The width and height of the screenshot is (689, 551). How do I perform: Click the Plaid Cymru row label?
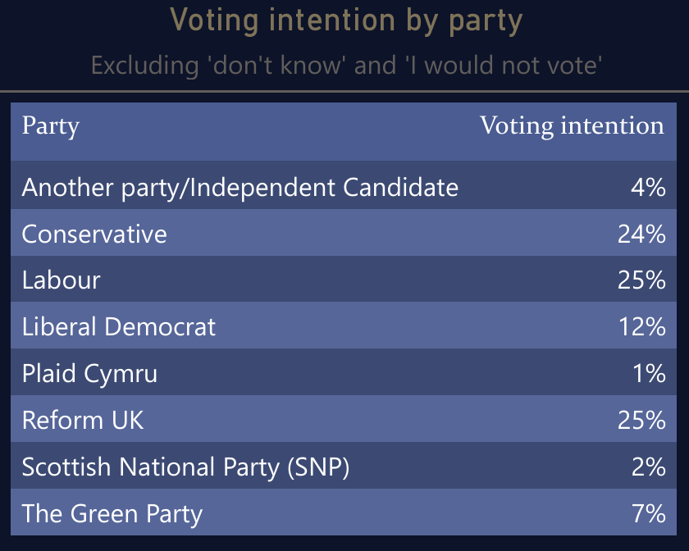89,374
